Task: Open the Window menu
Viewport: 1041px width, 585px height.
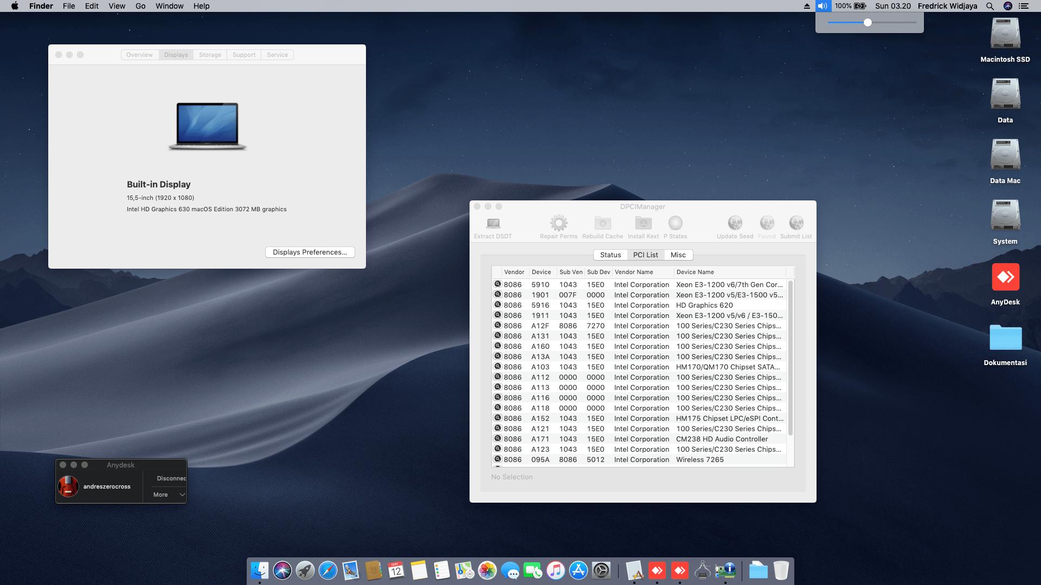Action: click(169, 6)
